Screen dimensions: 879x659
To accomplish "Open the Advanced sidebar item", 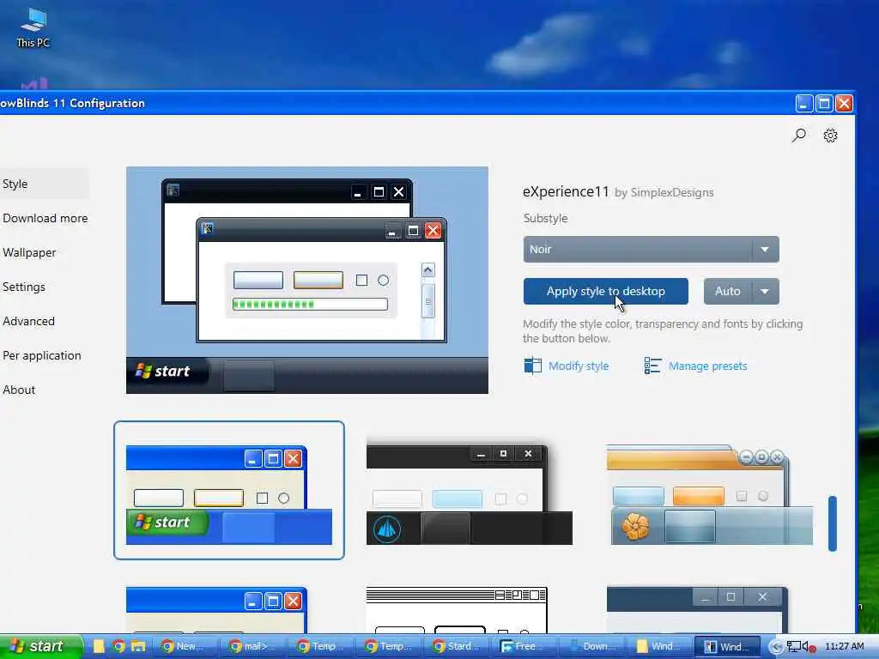I will (x=28, y=321).
